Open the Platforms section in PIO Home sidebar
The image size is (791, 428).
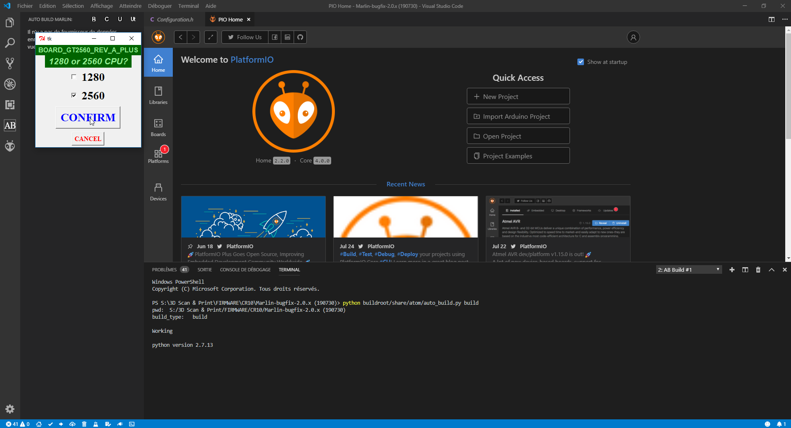pos(158,156)
